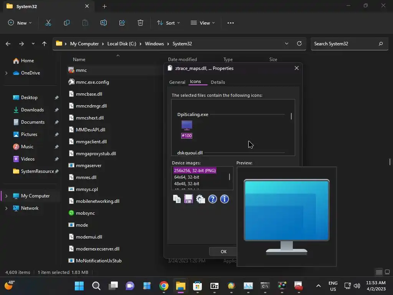
Task: Open Downloads in navigation pane
Action: coord(32,110)
